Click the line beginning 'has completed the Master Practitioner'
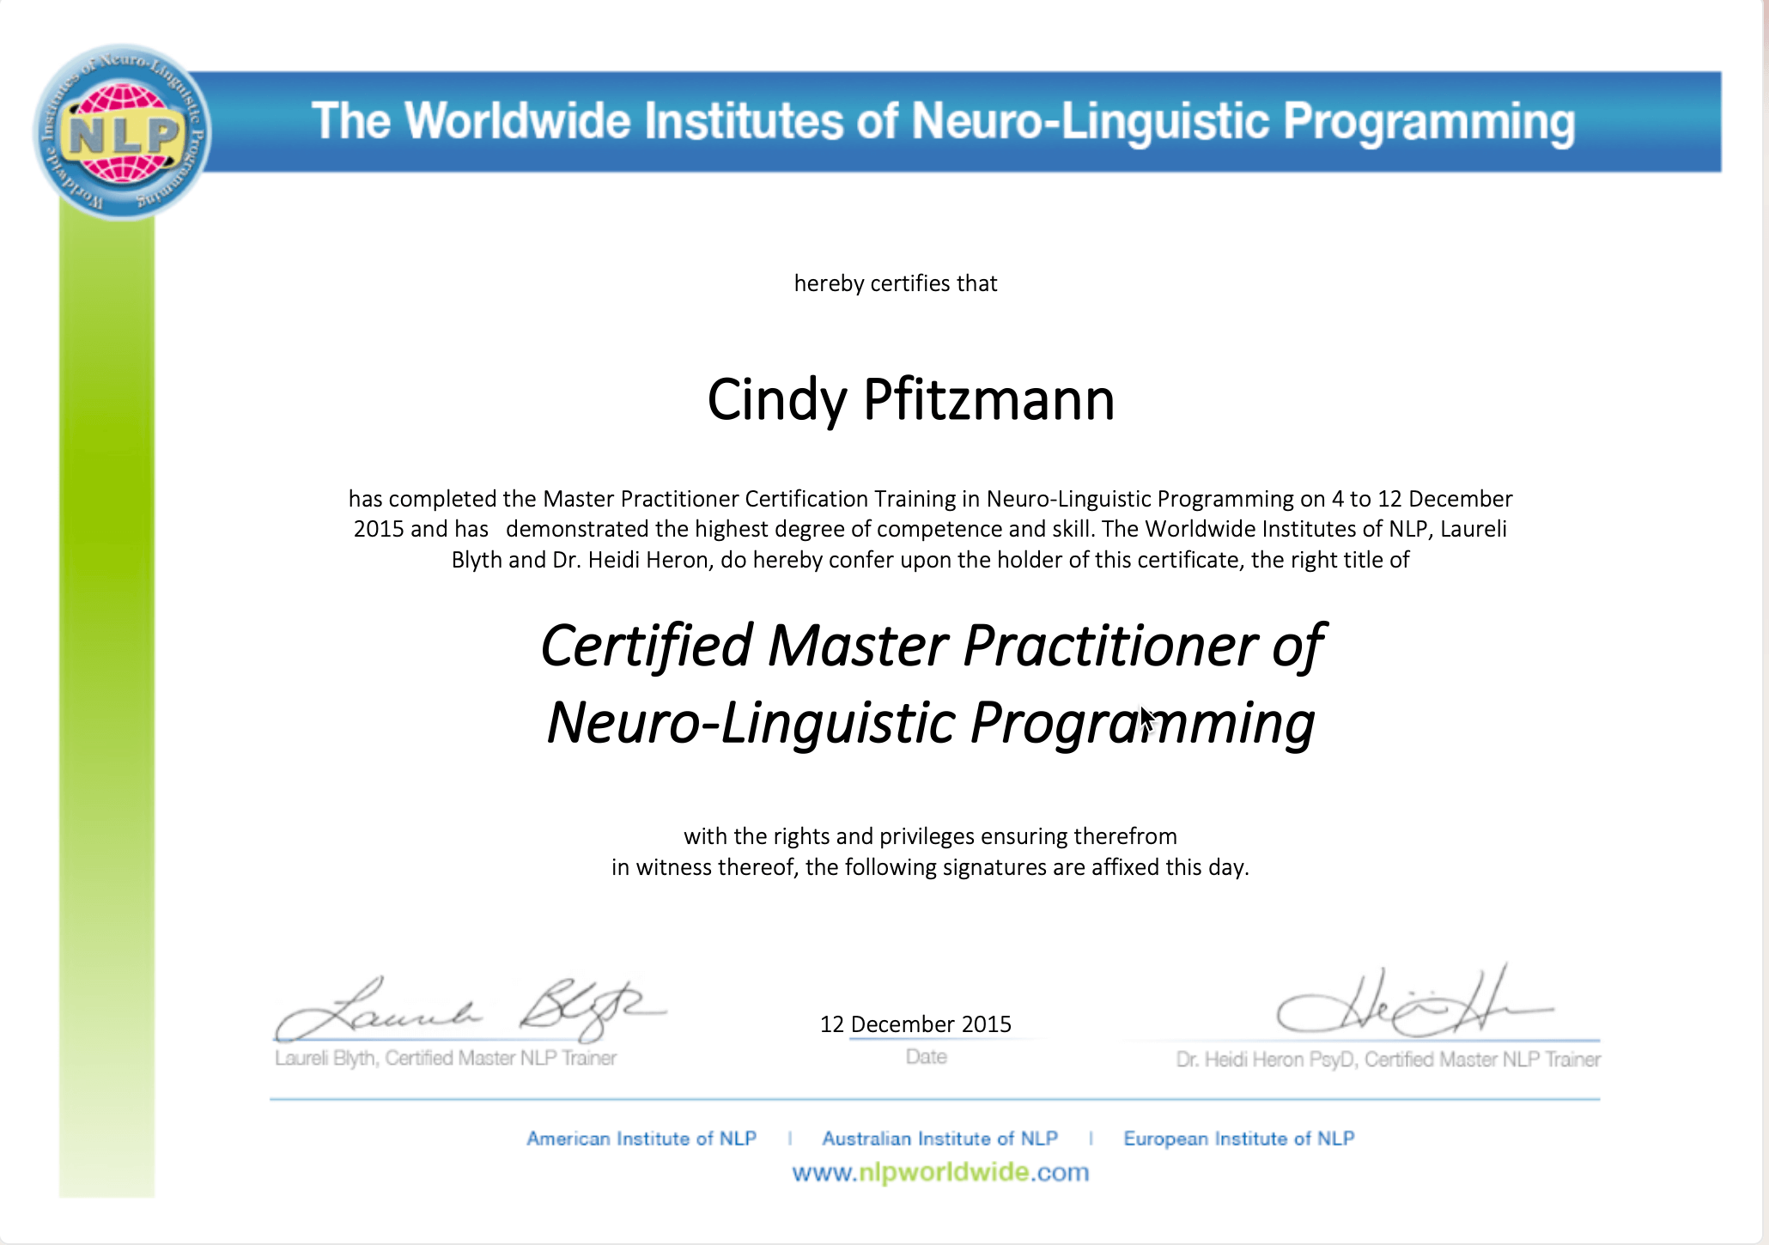 930,499
